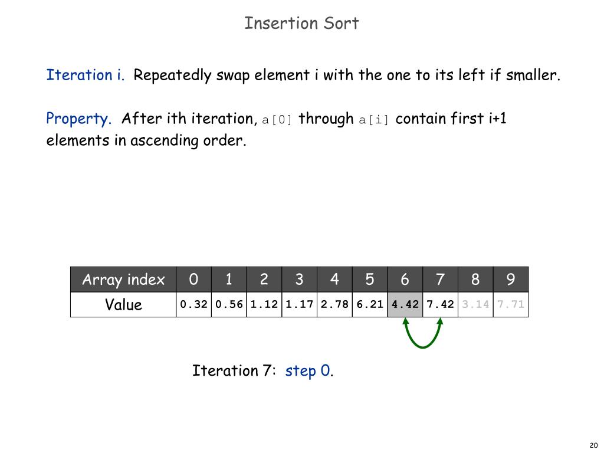Select array index 0 header cell
This screenshot has height=453, width=604.
193,279
